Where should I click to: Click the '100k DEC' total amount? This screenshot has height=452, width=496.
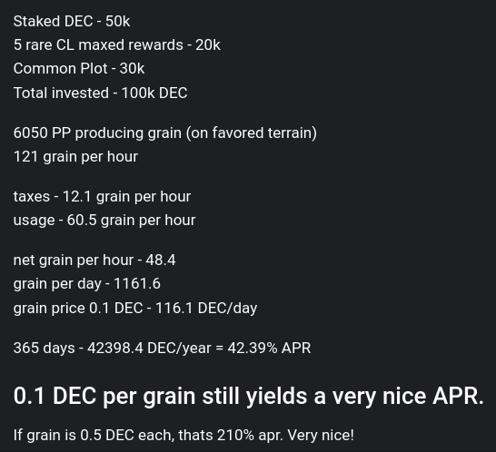tap(154, 93)
